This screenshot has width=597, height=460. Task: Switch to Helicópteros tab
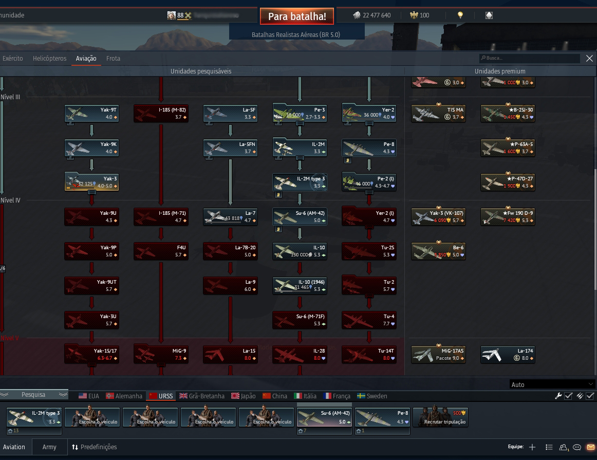49,58
